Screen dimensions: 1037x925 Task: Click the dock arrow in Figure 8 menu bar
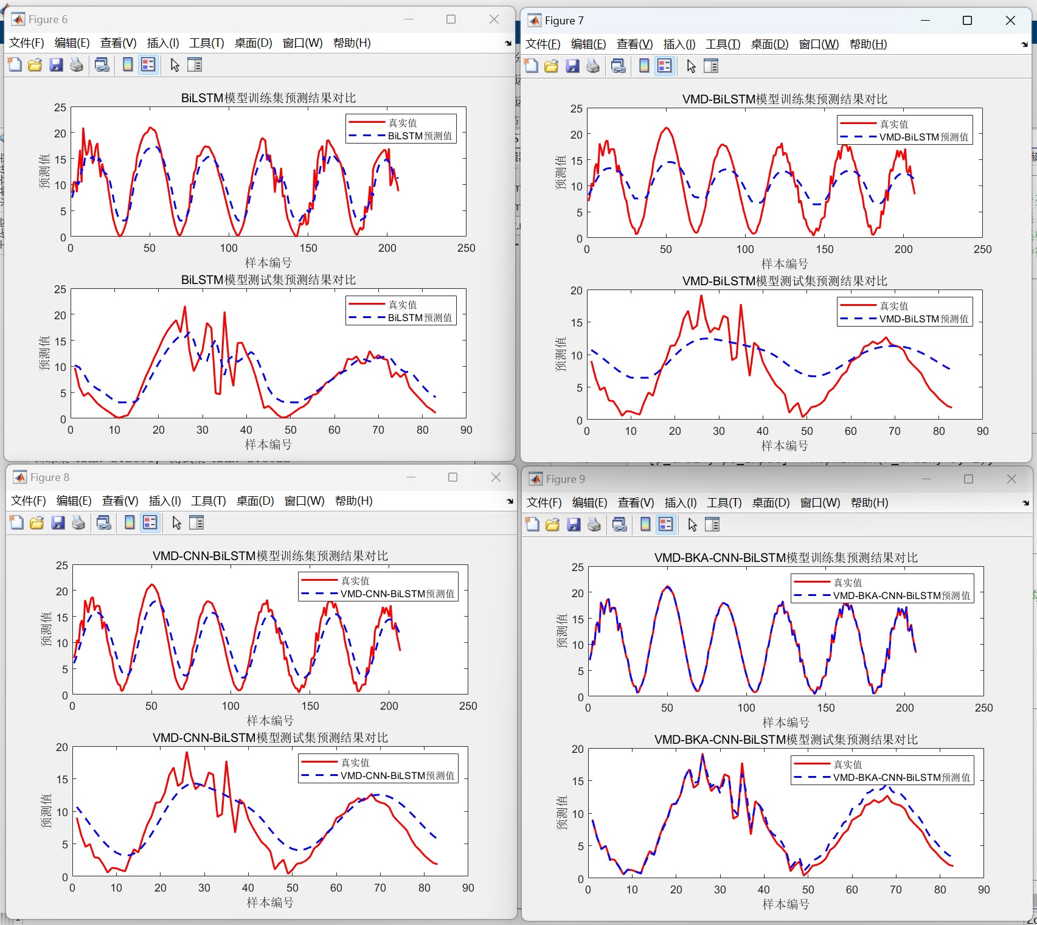coord(510,501)
